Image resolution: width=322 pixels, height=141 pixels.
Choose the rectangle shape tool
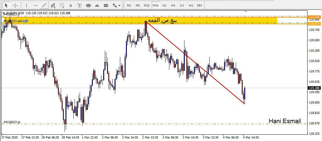(106, 5)
